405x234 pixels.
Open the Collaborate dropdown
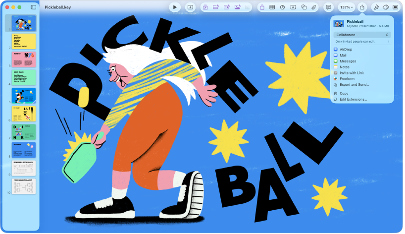[x=362, y=35]
